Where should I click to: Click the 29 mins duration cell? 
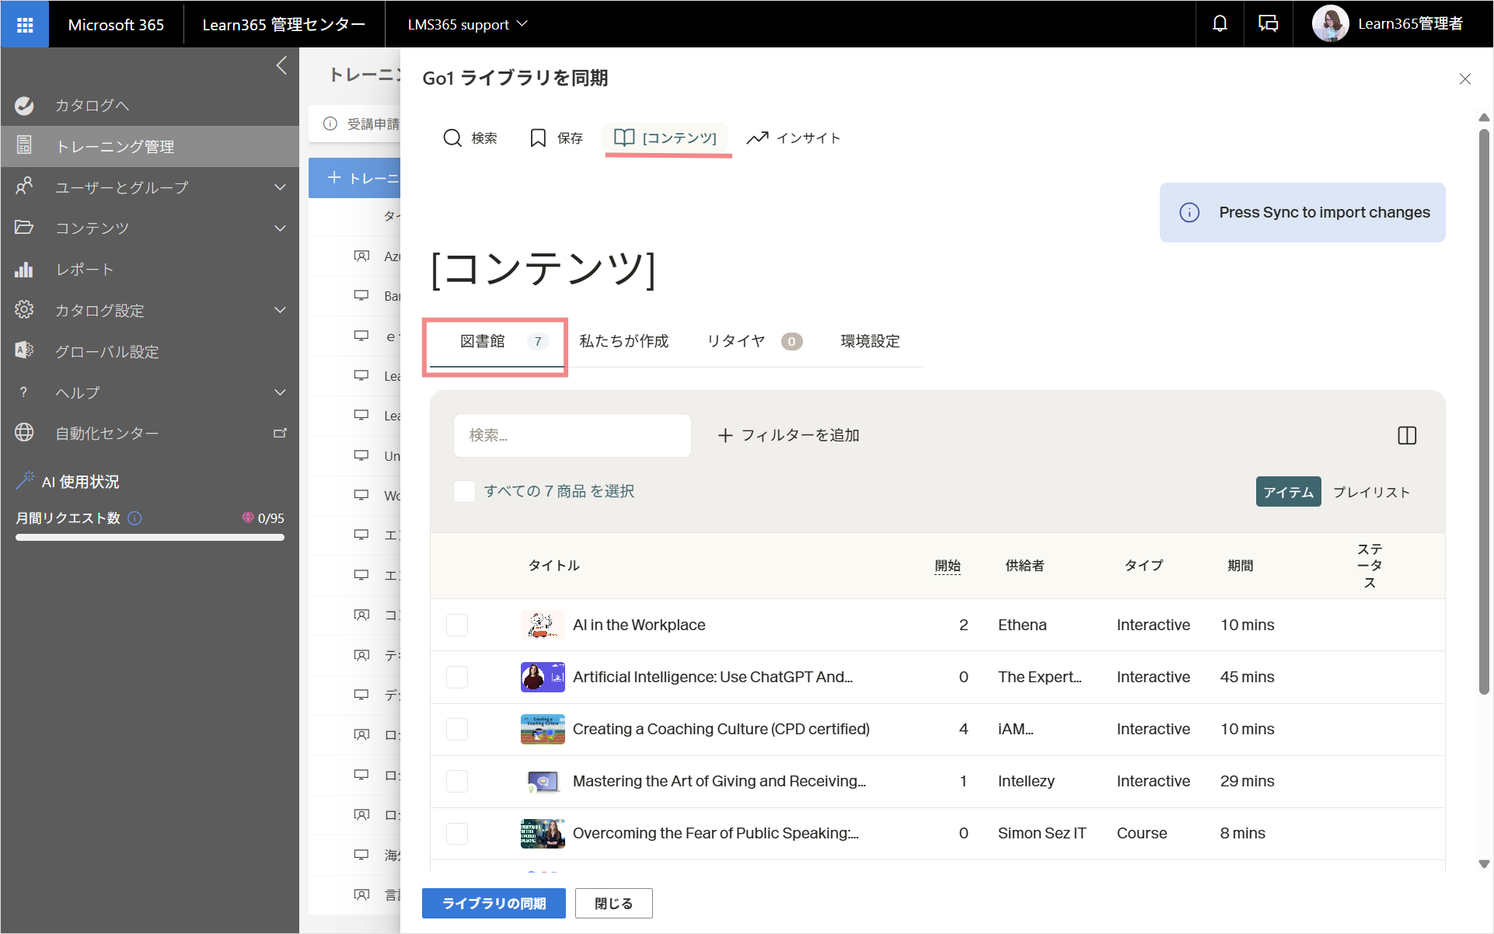click(1247, 781)
